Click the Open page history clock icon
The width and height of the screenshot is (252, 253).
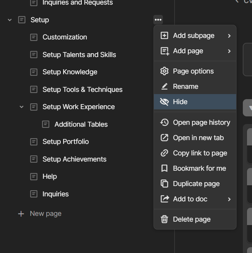(x=164, y=122)
